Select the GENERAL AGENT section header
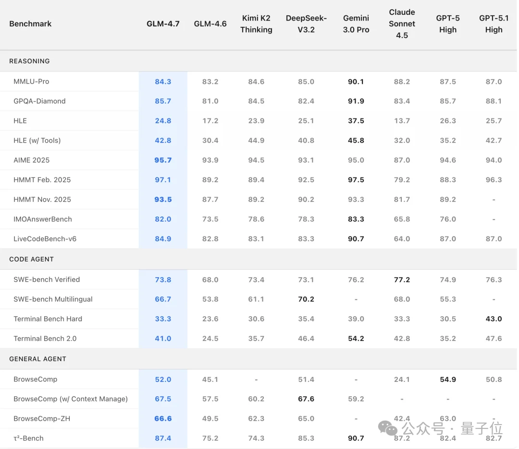519x449 pixels. pos(37,359)
